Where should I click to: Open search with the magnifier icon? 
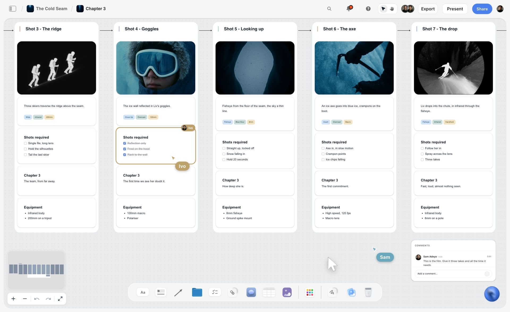[329, 9]
